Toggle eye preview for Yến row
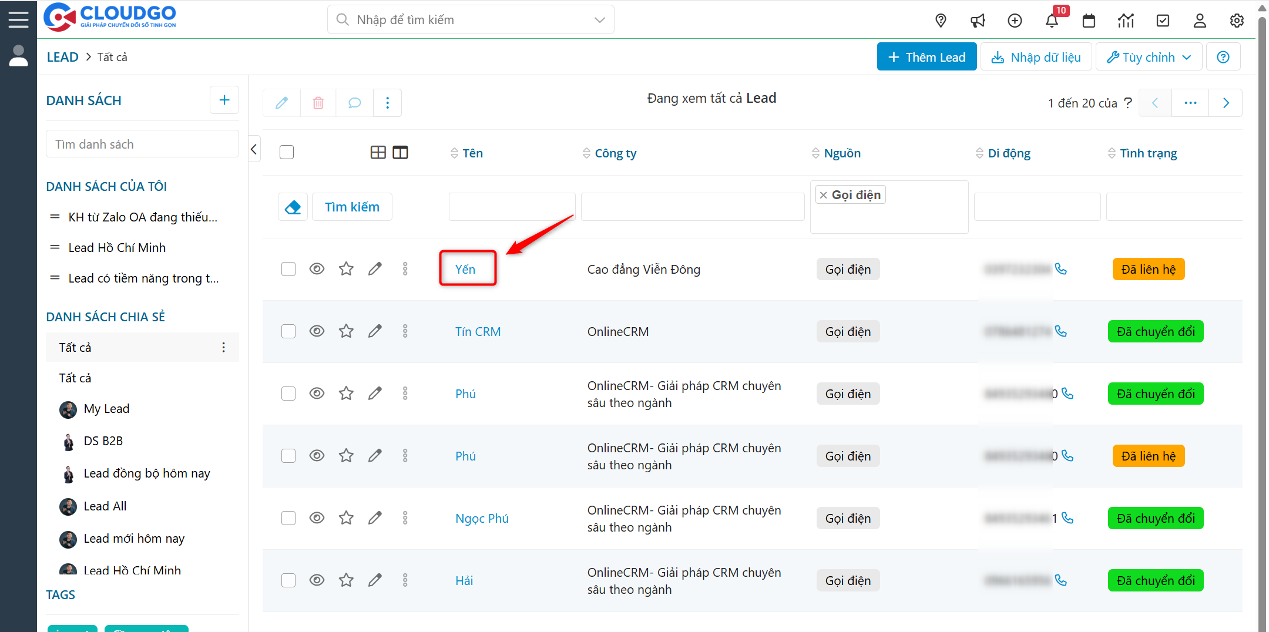Viewport: 1269px width, 632px height. click(317, 269)
